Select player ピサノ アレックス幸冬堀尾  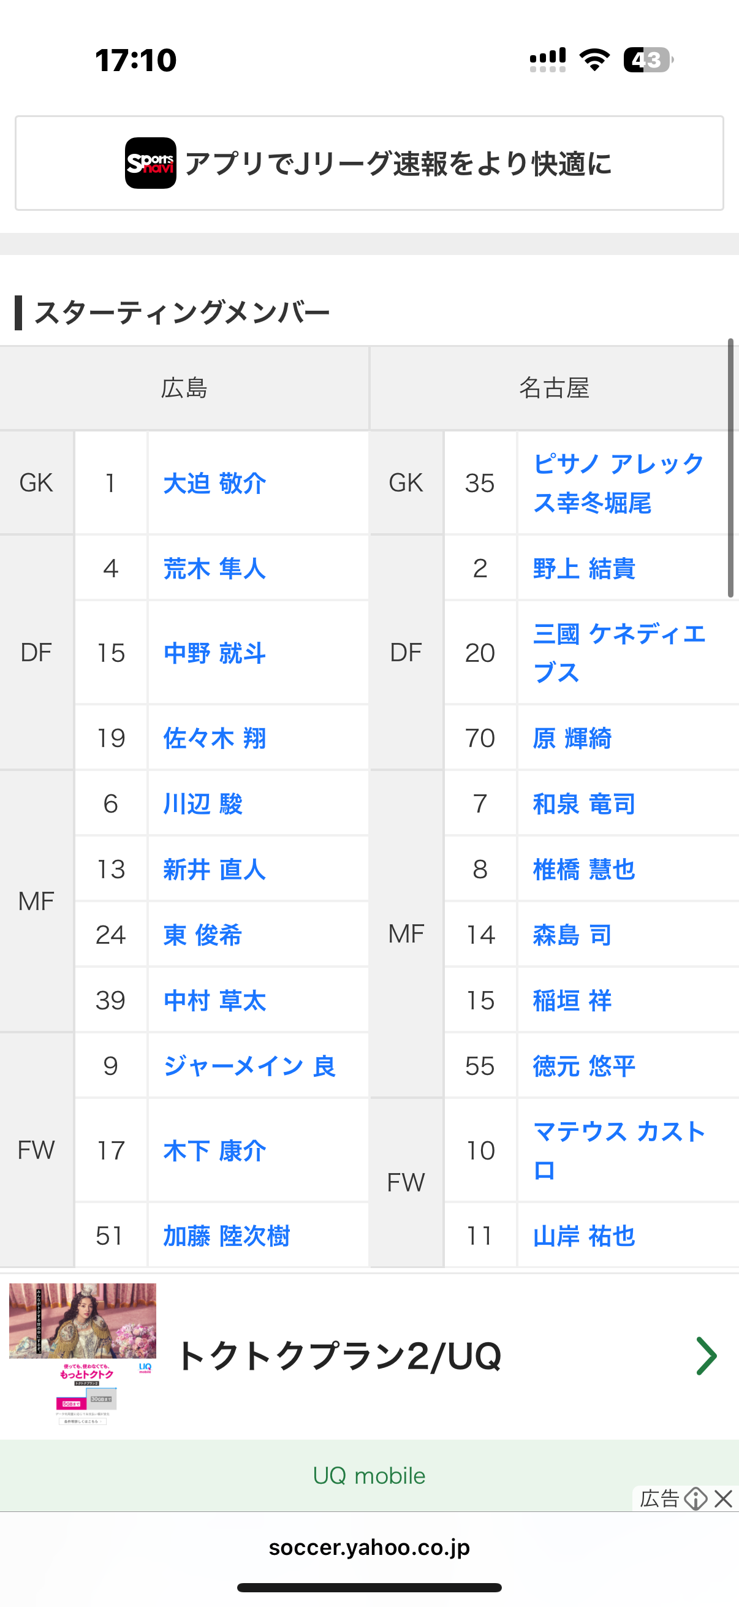[x=619, y=484]
